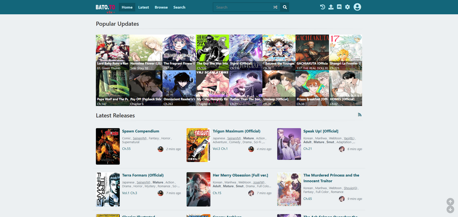458x217 pixels.
Task: Click the Spawn Compendium cover image
Action: pos(108,146)
